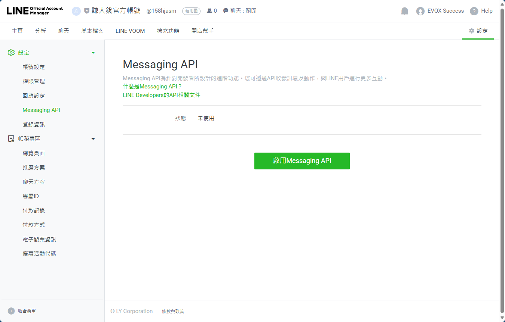
Task: Select 推廣方案 in sidebar
Action: pos(34,168)
